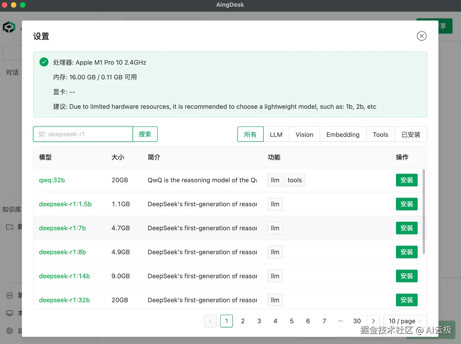Close the settings dialog with the X icon
Viewport: 461px width, 344px height.
click(421, 36)
